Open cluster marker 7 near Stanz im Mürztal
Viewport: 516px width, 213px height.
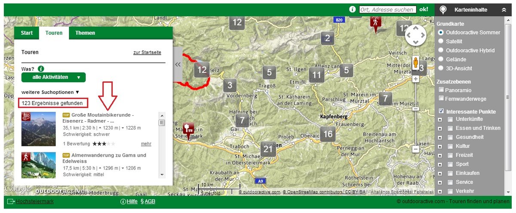coord(386,98)
